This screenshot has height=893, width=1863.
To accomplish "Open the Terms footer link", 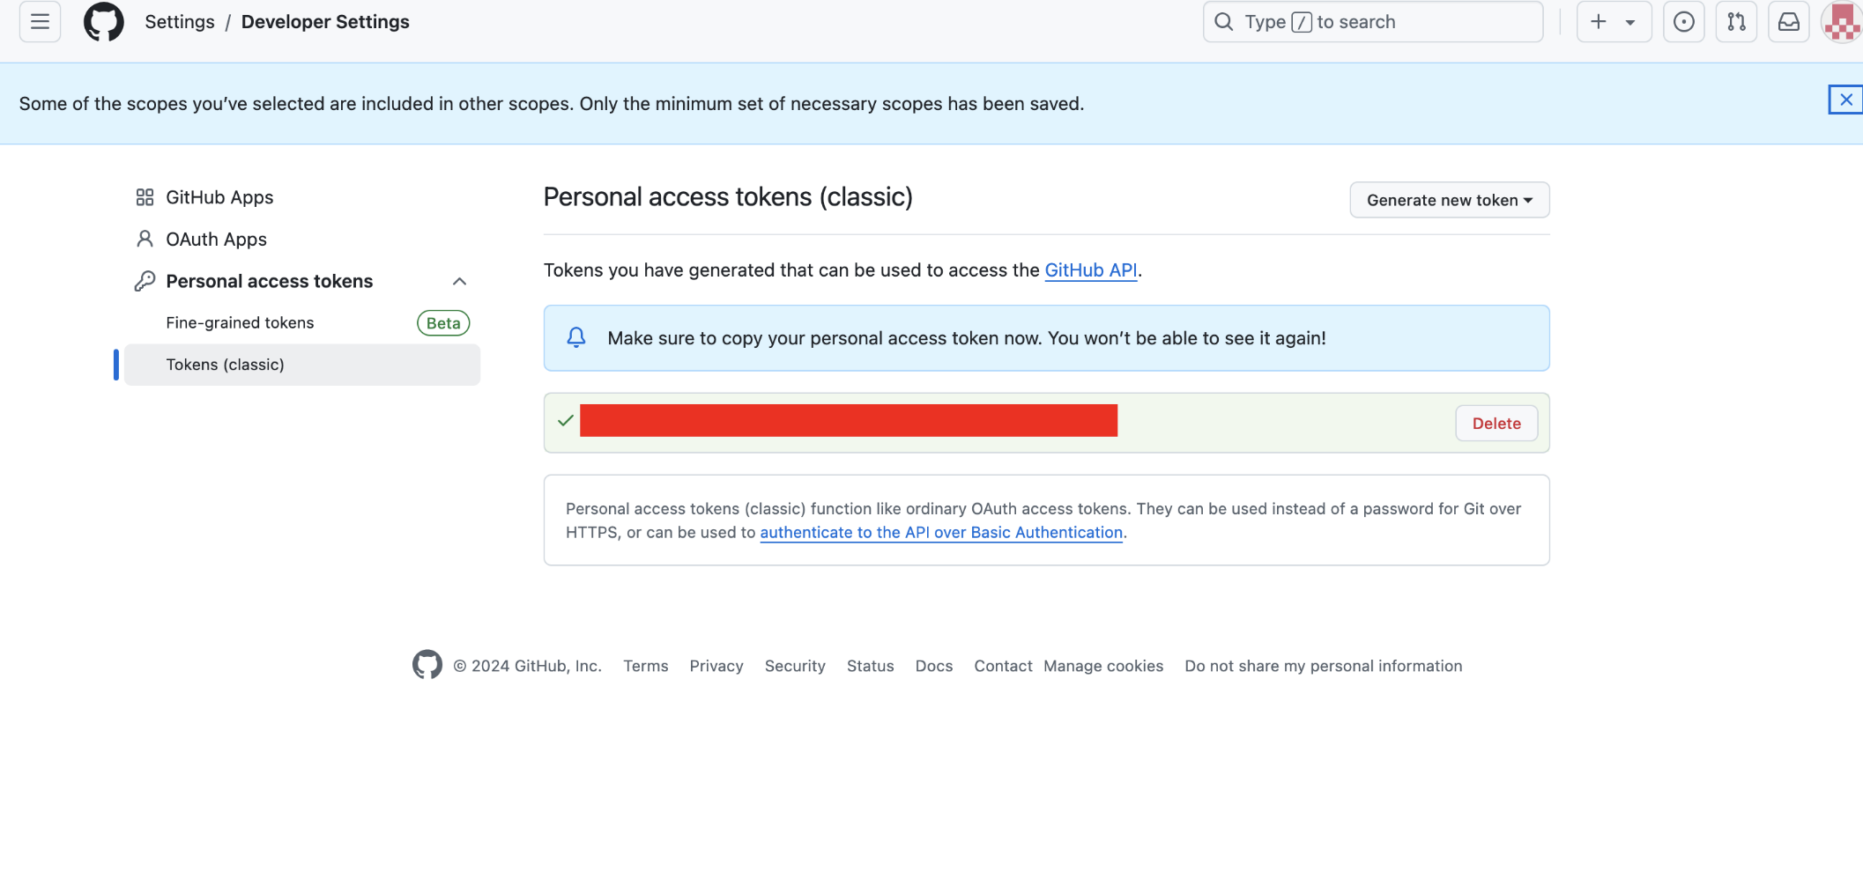I will 646,666.
